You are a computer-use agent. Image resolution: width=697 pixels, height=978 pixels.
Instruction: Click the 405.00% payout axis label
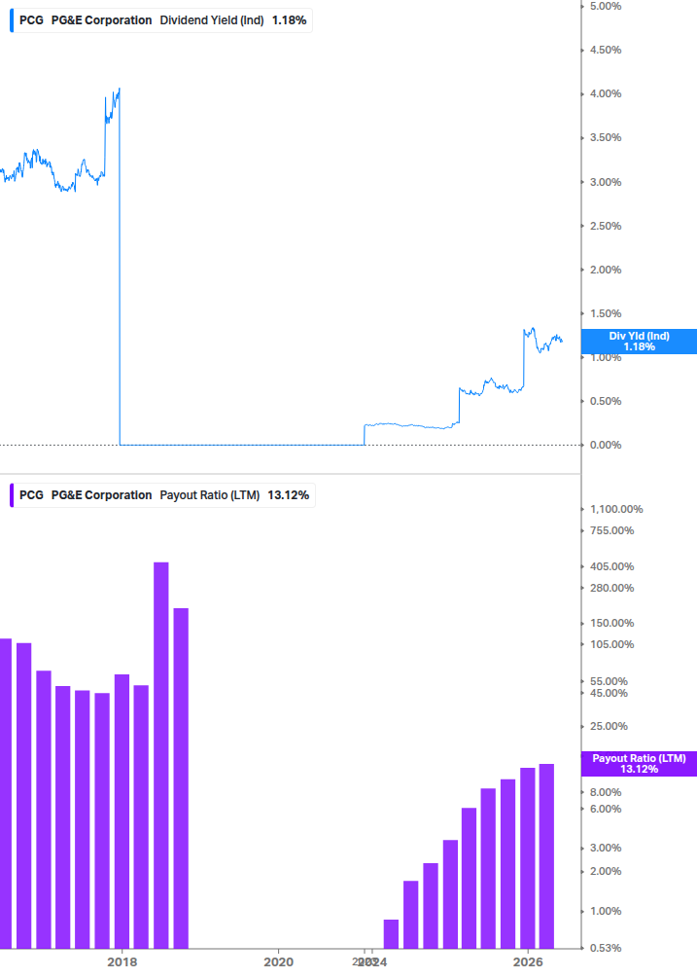pyautogui.click(x=611, y=566)
